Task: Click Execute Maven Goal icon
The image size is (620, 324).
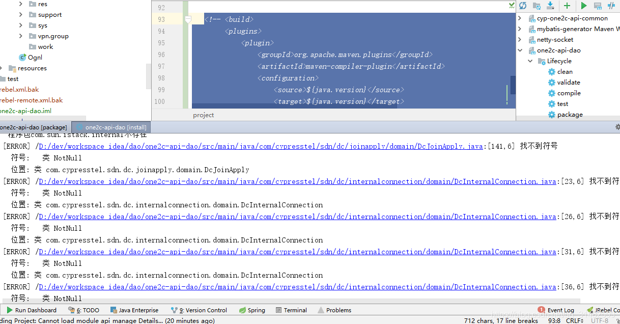Action: (598, 6)
